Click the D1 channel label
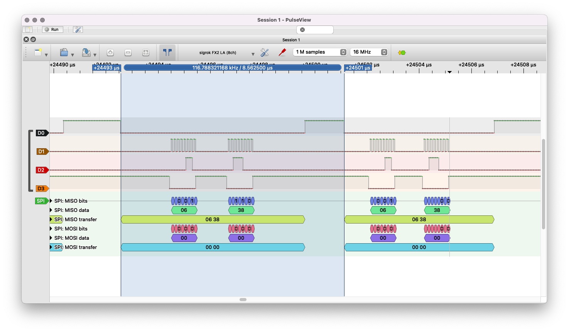 point(42,151)
